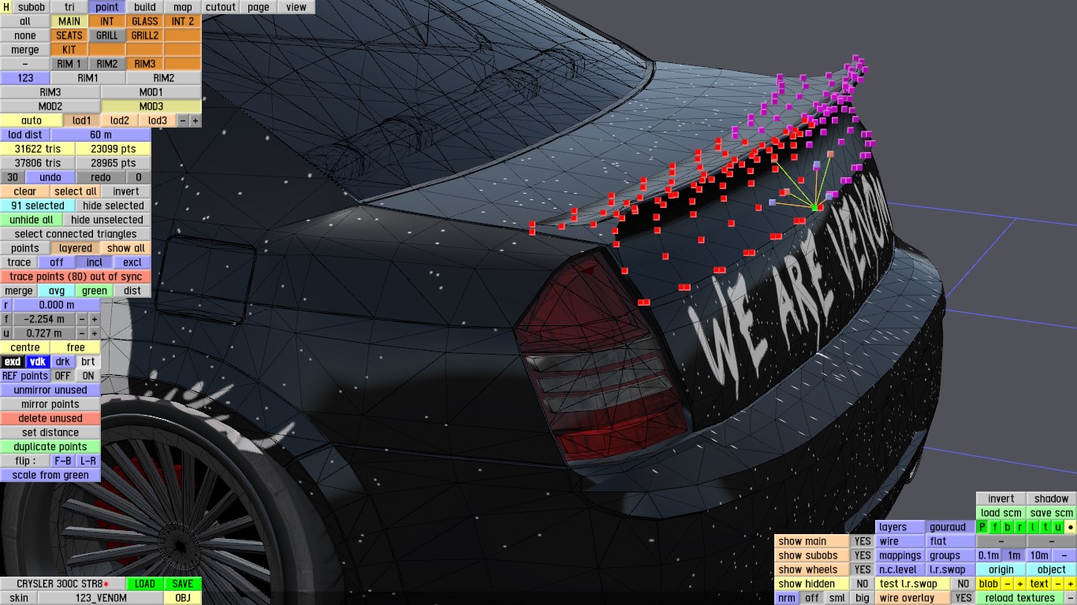Click the undo button
Viewport: 1077px width, 605px height.
point(50,177)
